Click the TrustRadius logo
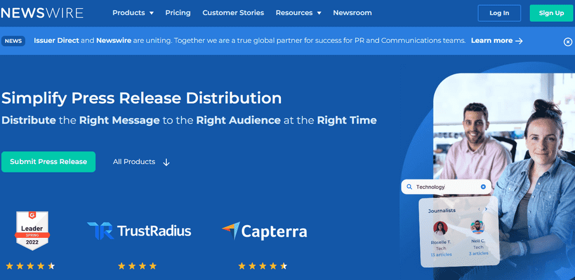The width and height of the screenshot is (575, 280). click(139, 231)
